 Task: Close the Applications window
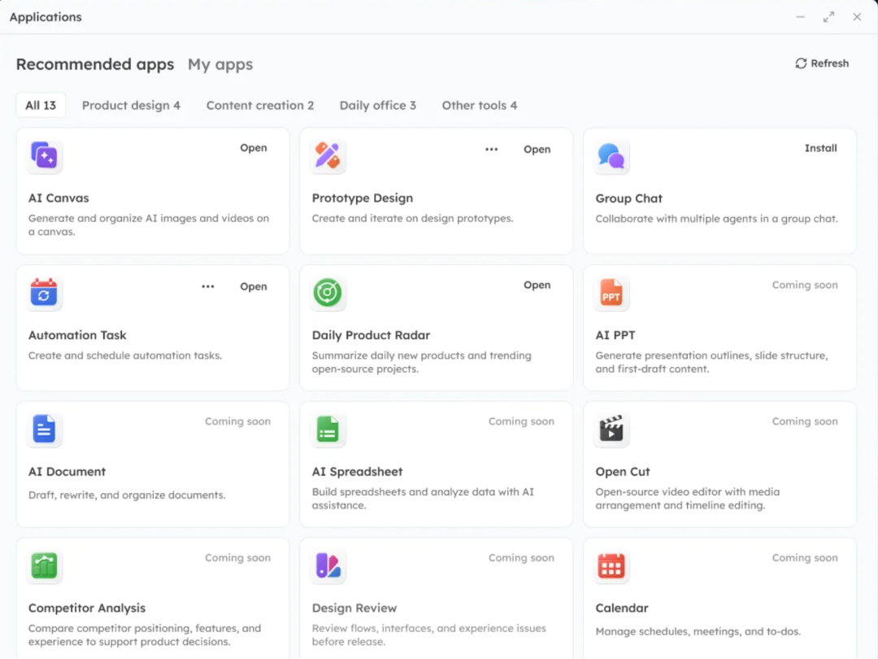[857, 17]
